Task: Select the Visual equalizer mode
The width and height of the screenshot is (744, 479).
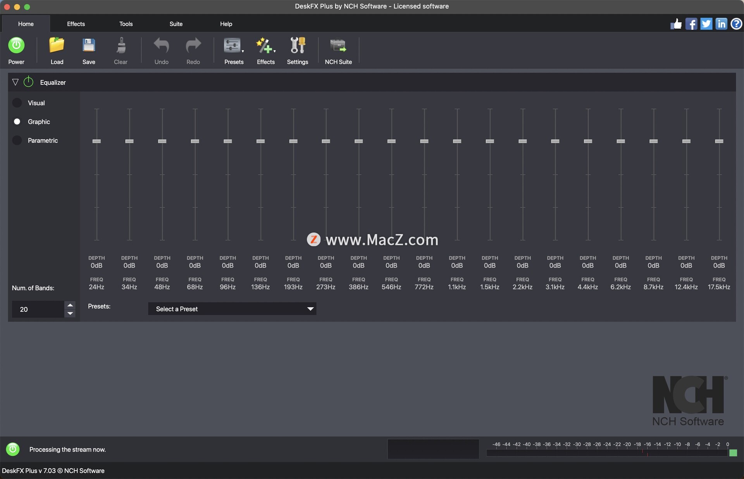Action: tap(17, 103)
